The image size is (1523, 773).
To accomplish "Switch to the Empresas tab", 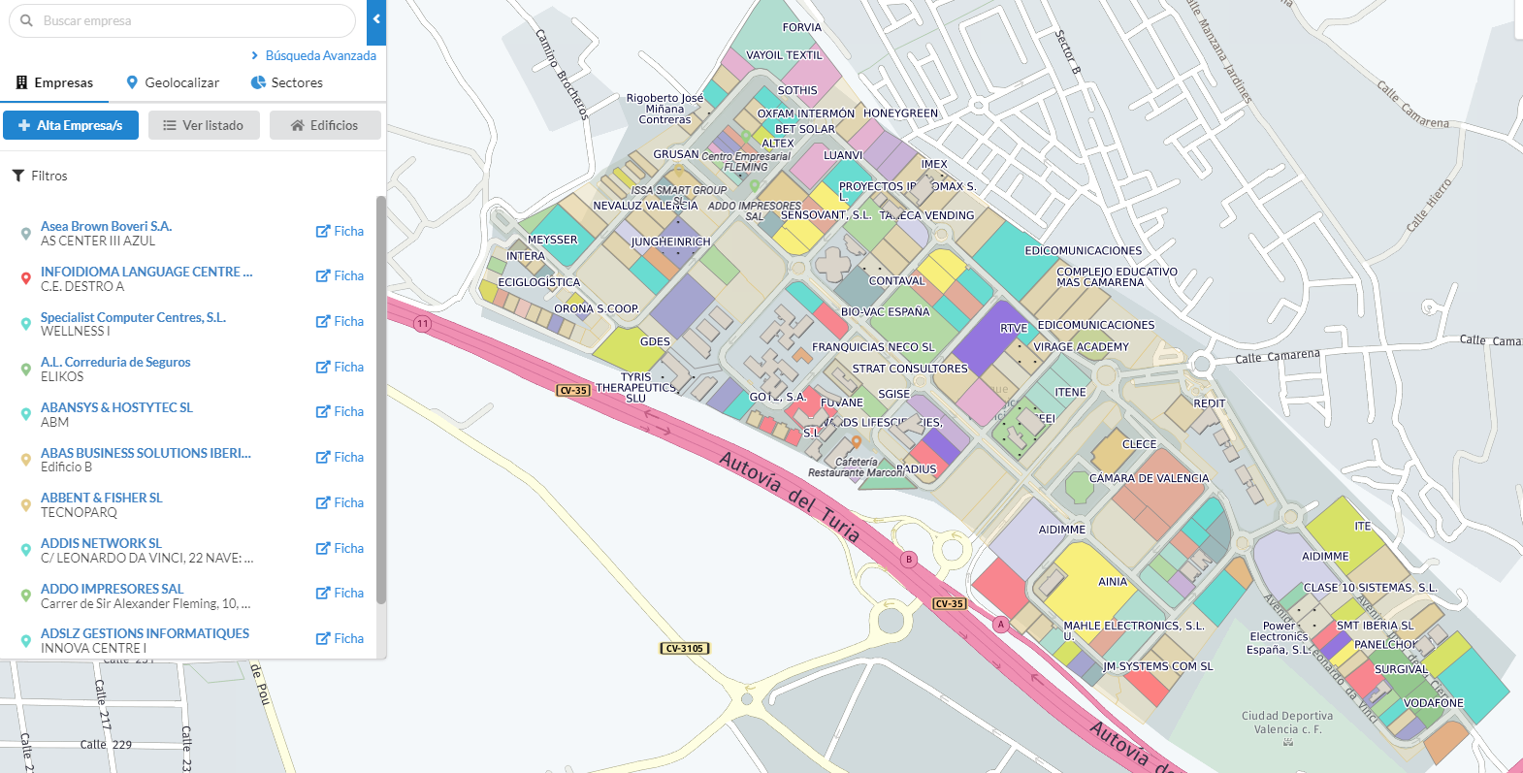I will click(55, 82).
